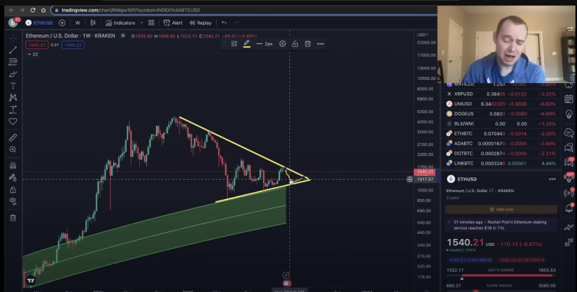Screen dimensions: 577x292
Task: Open favorite icons heart tool
Action: tap(13, 121)
